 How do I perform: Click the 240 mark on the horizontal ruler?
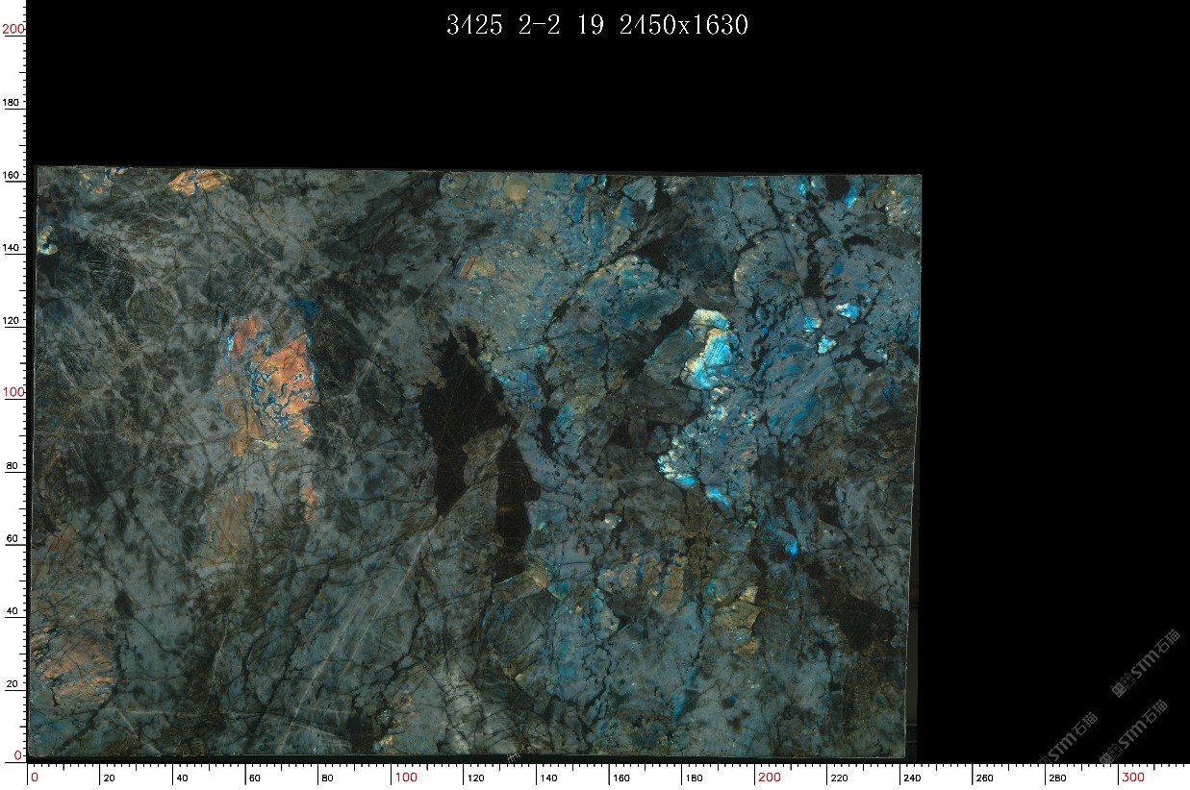(x=911, y=778)
